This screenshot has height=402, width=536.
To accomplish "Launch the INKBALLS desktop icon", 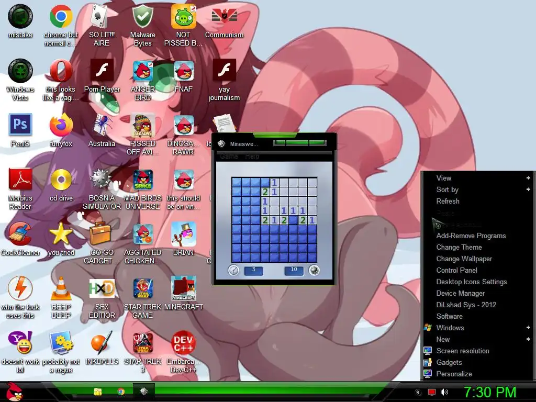I will 102,343.
